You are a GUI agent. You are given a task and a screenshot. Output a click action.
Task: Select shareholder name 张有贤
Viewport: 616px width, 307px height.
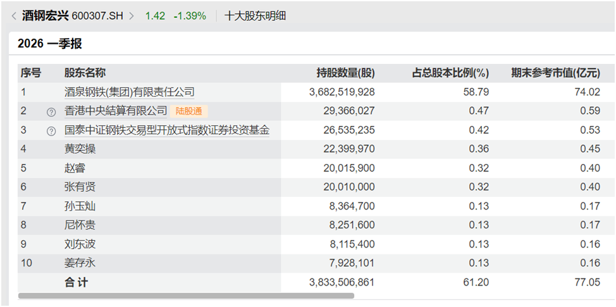80,187
